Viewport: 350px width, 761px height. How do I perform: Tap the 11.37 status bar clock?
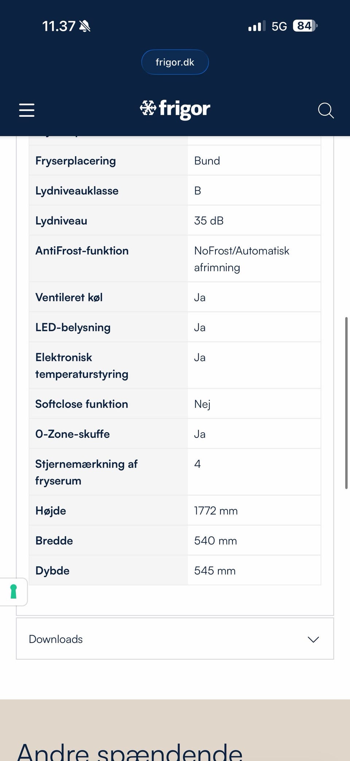58,26
